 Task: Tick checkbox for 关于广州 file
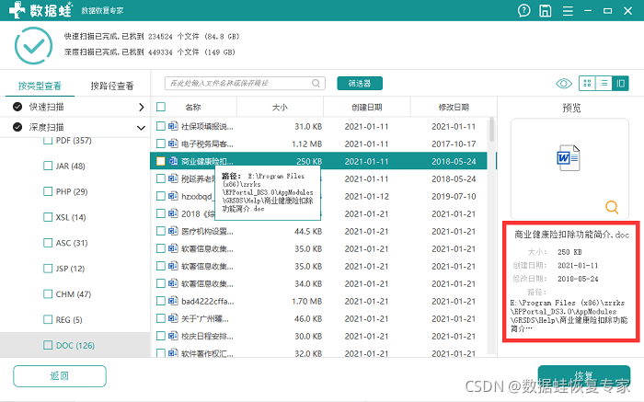pyautogui.click(x=161, y=318)
